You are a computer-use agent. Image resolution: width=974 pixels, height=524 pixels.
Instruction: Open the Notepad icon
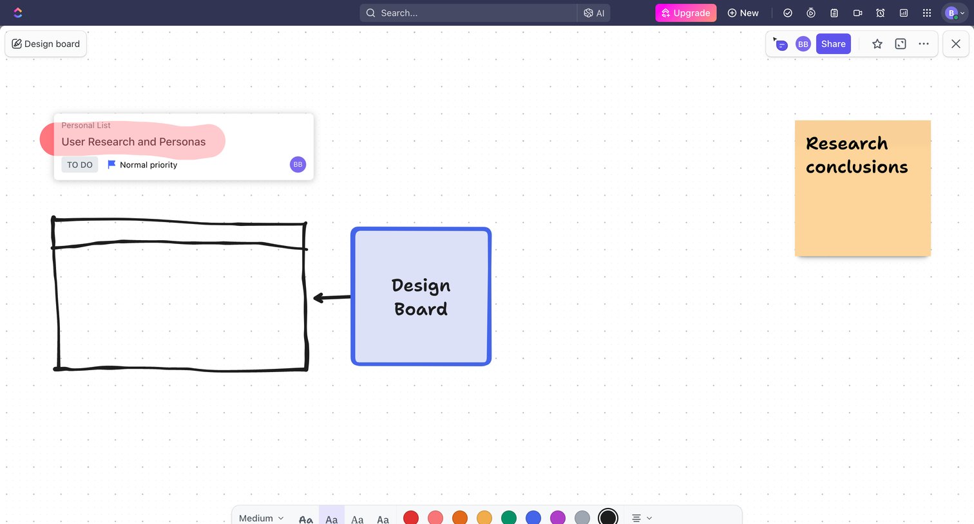click(x=834, y=13)
